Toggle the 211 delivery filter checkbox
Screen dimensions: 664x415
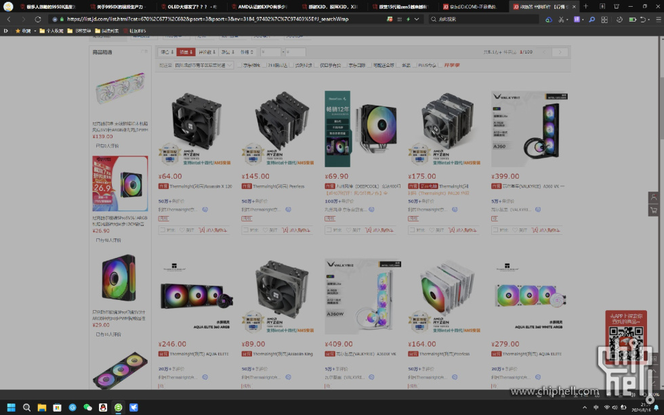[265, 65]
